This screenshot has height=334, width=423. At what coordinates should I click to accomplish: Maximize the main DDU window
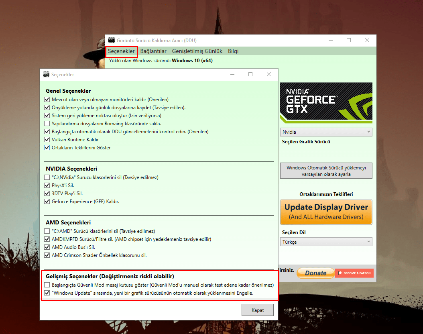click(349, 40)
